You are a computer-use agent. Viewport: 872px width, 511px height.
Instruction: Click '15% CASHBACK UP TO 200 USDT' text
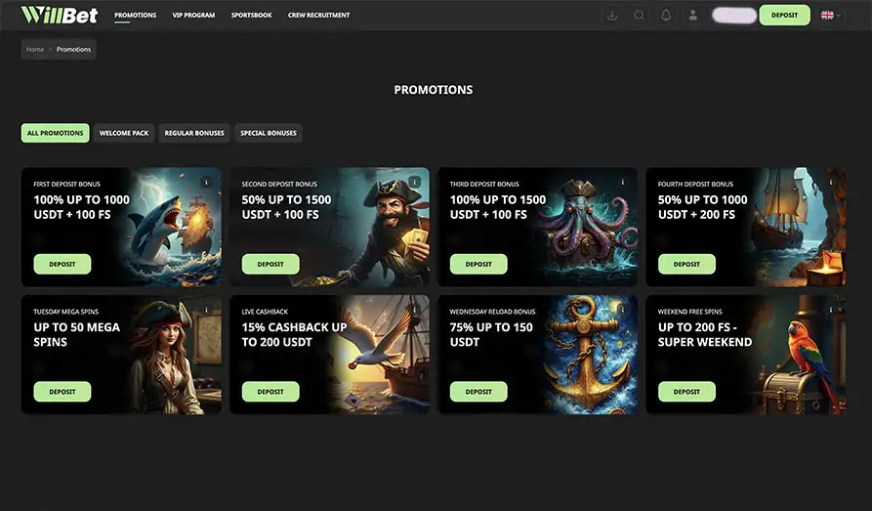coord(294,334)
